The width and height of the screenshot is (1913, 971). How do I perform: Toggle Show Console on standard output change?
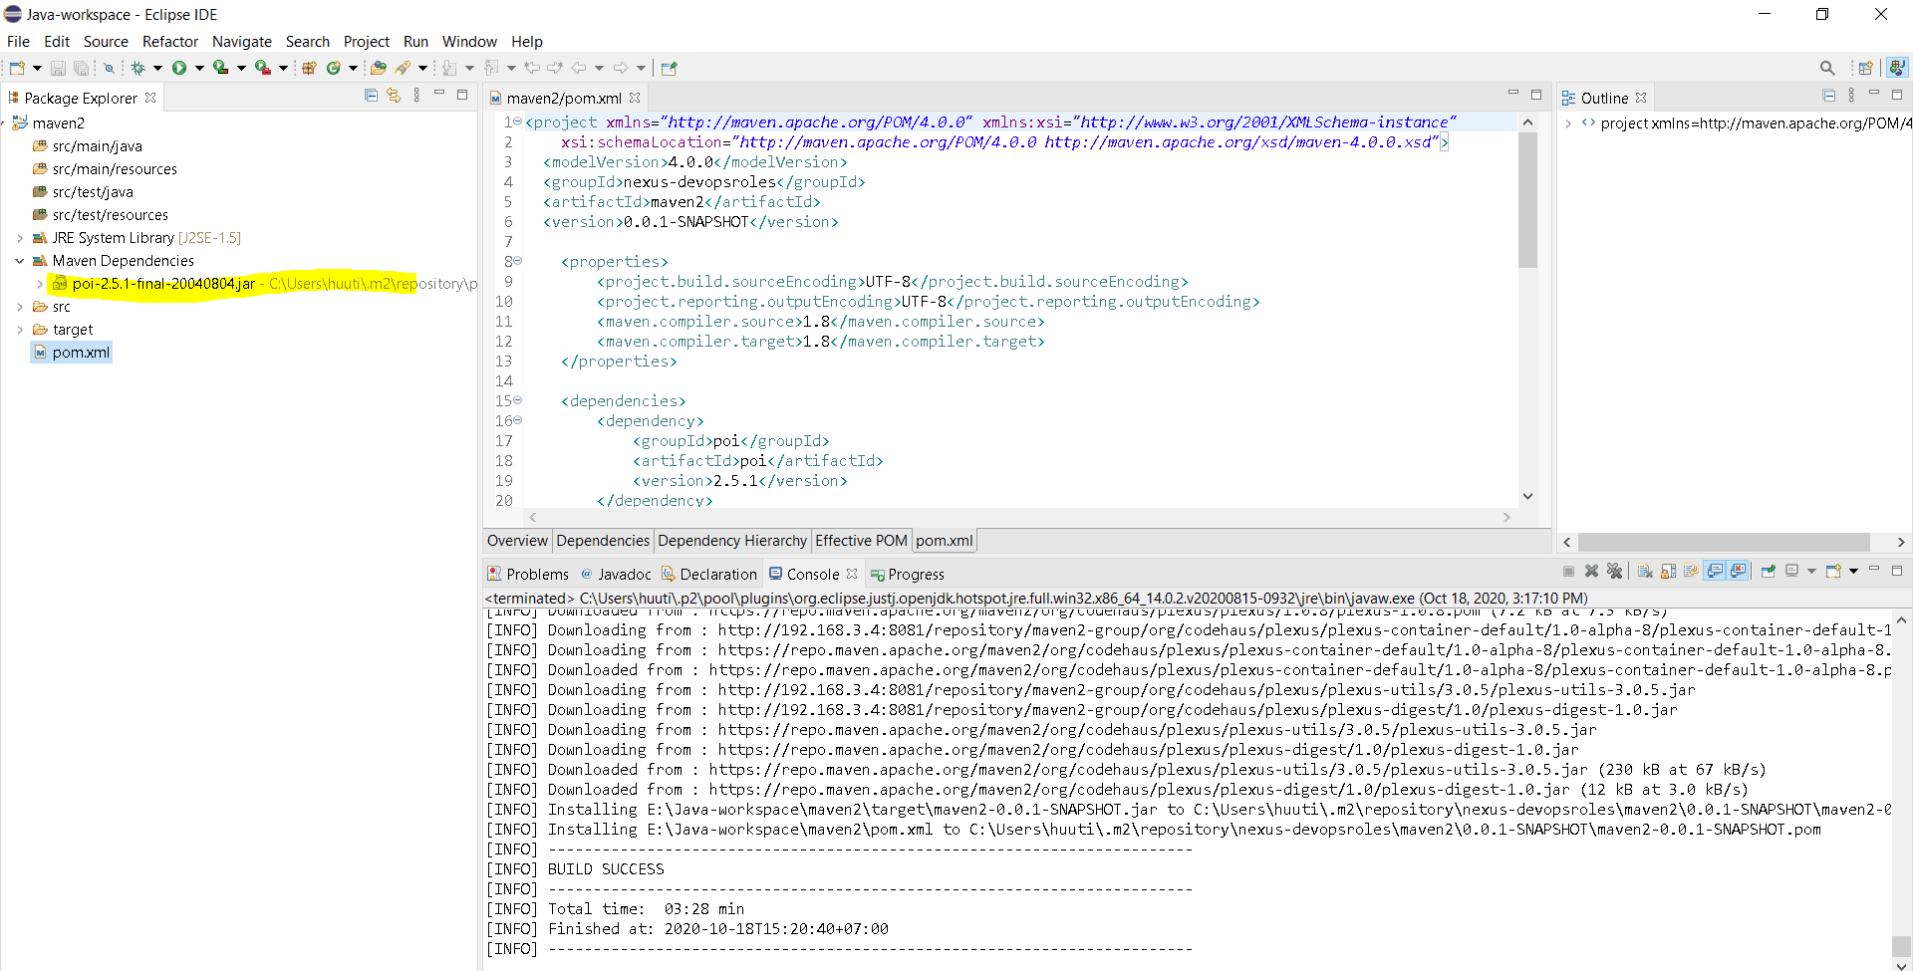1716,572
